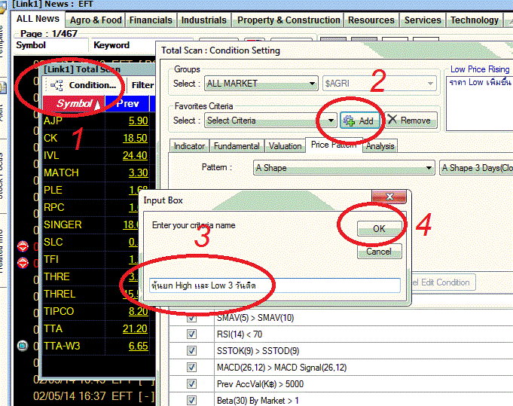
Task: Open the A Shape 3 Days dropdown
Action: (x=476, y=168)
